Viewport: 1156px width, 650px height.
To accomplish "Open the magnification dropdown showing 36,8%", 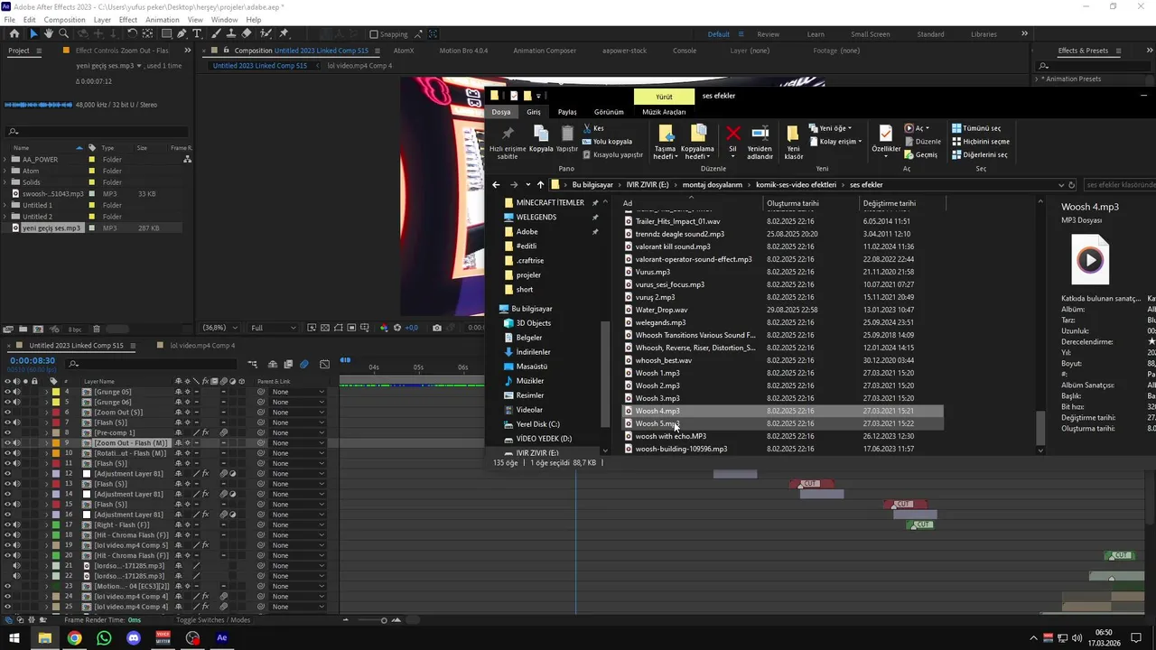I will tap(219, 328).
